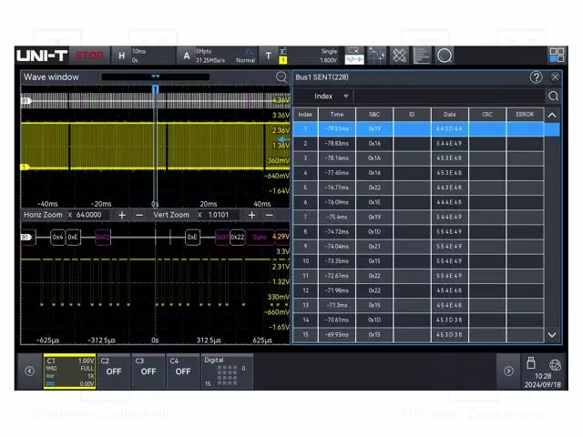Open the Acquisition settings panel
583x437 pixels.
[187, 56]
